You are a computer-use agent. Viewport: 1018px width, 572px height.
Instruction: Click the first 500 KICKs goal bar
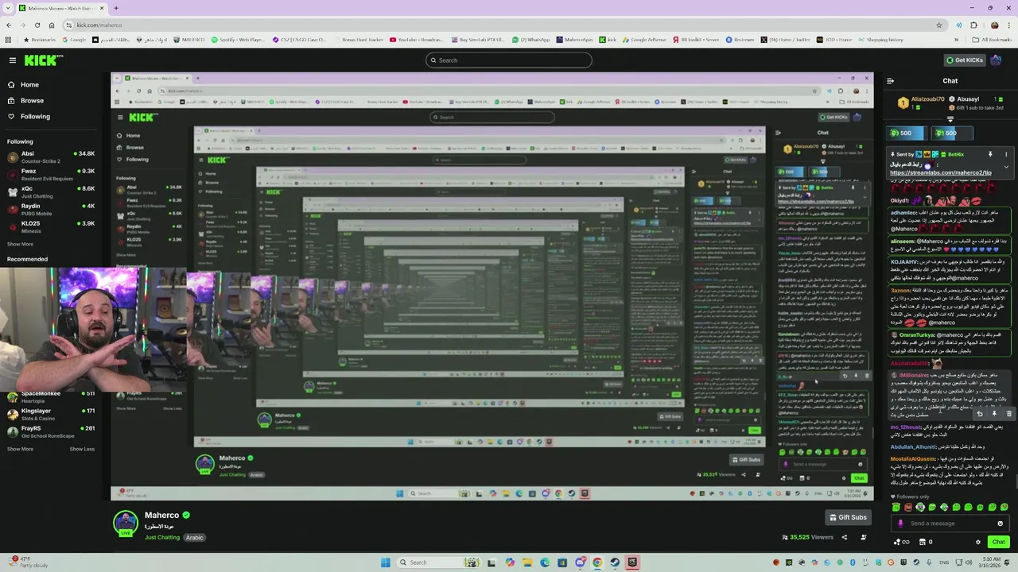point(908,133)
